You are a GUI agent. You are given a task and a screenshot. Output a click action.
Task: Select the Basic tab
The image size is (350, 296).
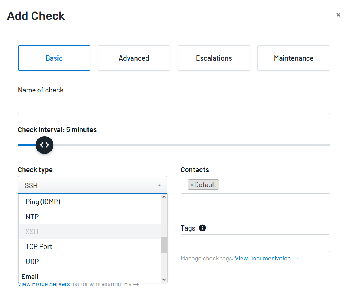point(54,58)
